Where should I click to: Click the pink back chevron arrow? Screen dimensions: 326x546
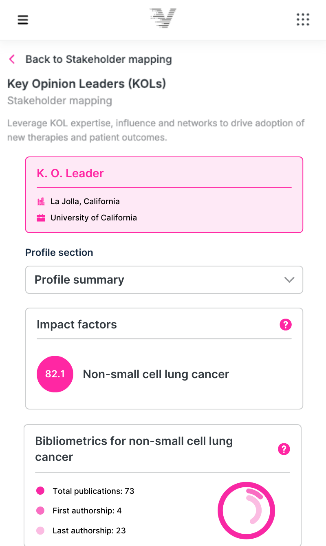pos(12,59)
